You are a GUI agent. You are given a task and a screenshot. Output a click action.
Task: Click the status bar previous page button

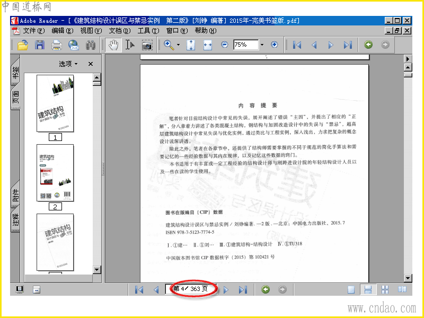tap(156, 289)
